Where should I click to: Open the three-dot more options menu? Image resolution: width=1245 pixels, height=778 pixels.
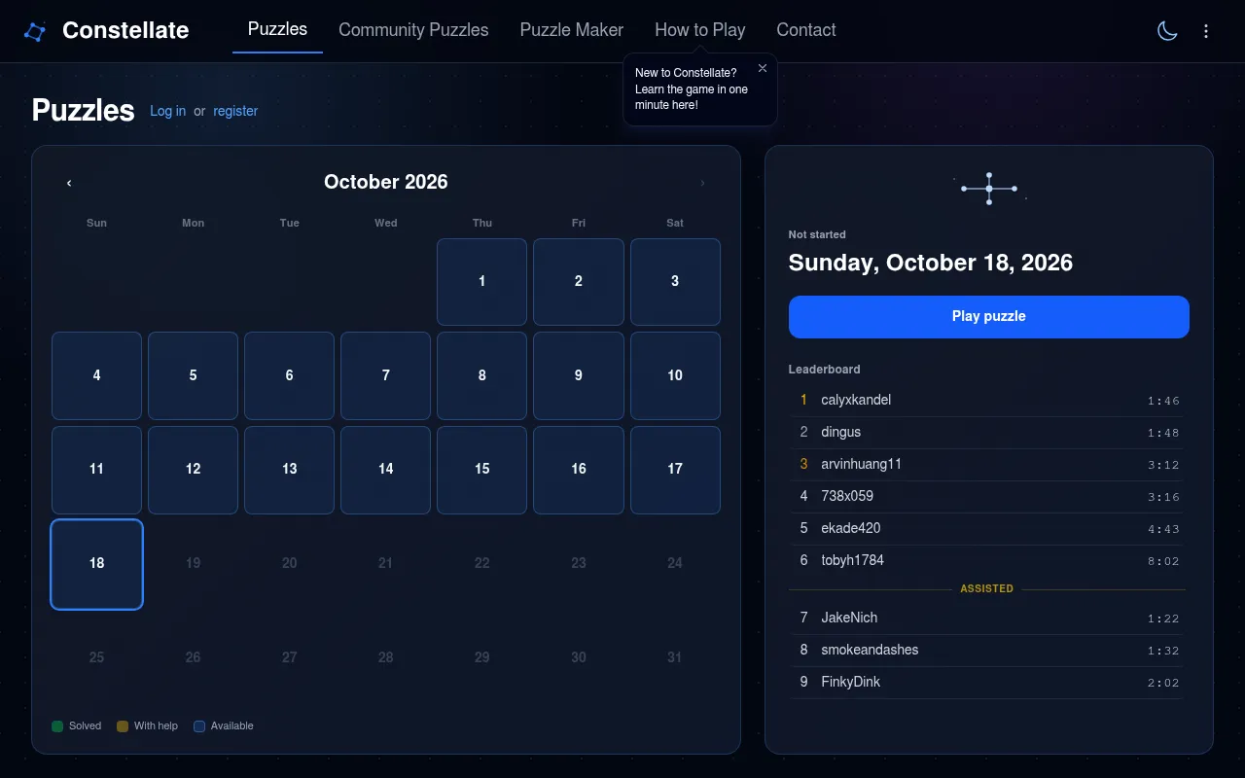click(x=1206, y=31)
